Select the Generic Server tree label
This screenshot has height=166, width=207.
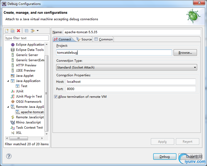[x=27, y=55]
